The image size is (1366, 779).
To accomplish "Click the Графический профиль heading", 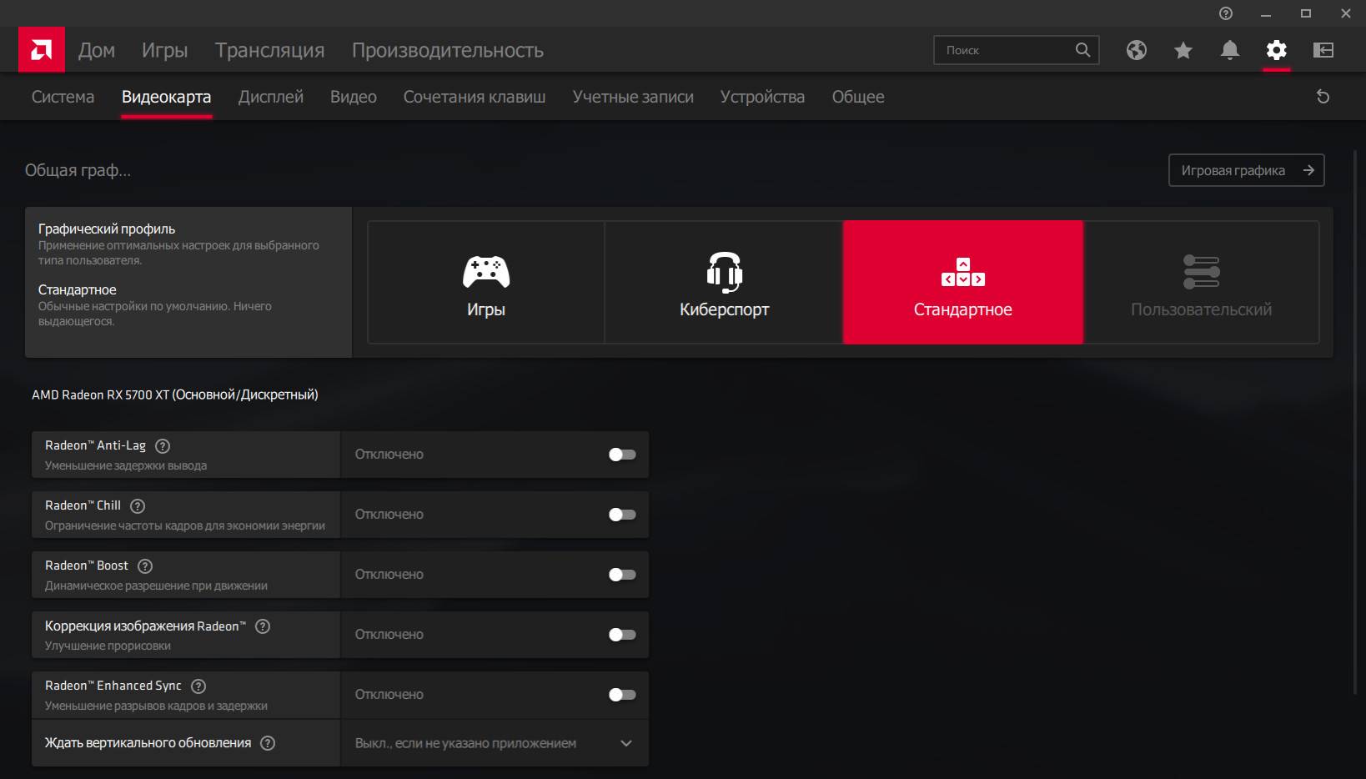I will click(107, 229).
